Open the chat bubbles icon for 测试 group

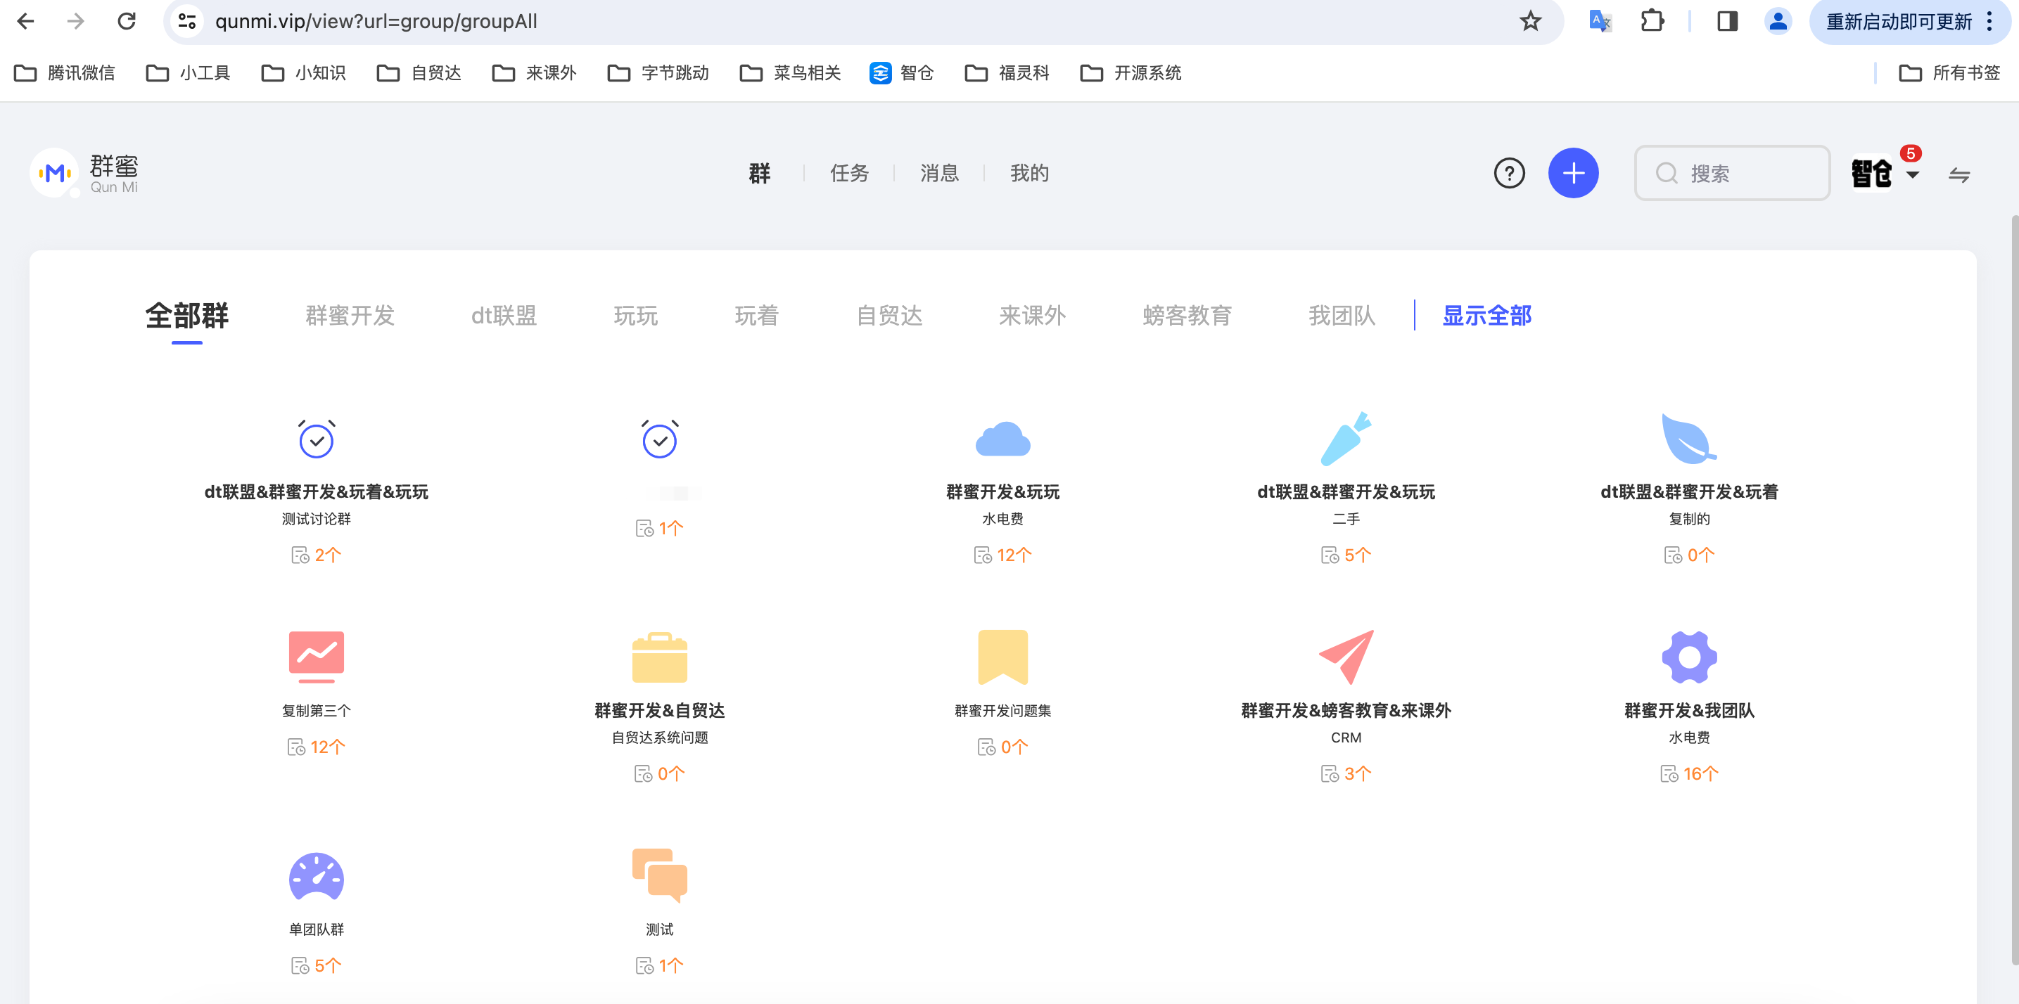pyautogui.click(x=659, y=875)
